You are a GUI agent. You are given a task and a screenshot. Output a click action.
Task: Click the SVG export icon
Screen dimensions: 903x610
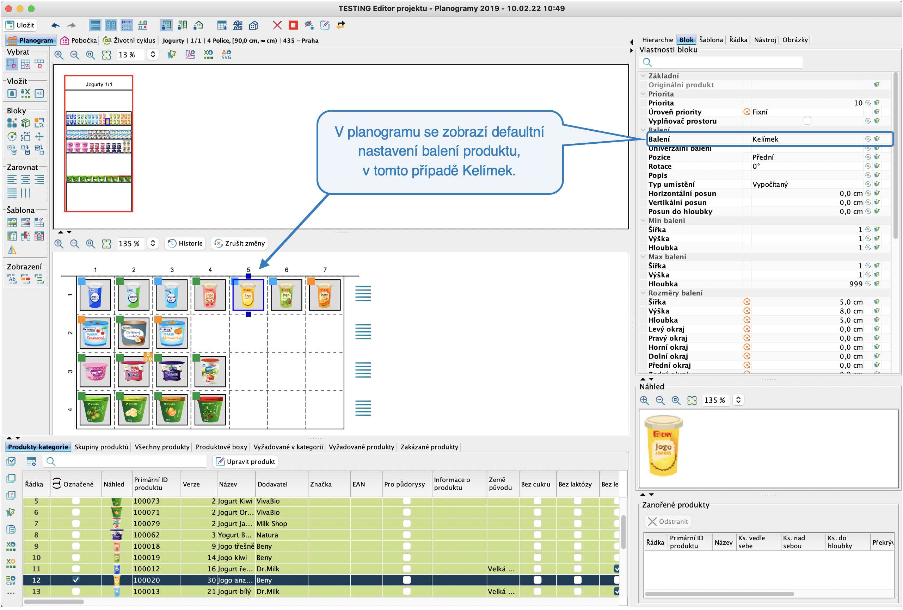[226, 55]
